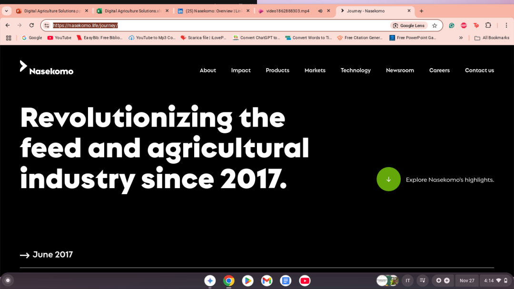Open the Grammarly extension
The height and width of the screenshot is (289, 514).
point(452,25)
